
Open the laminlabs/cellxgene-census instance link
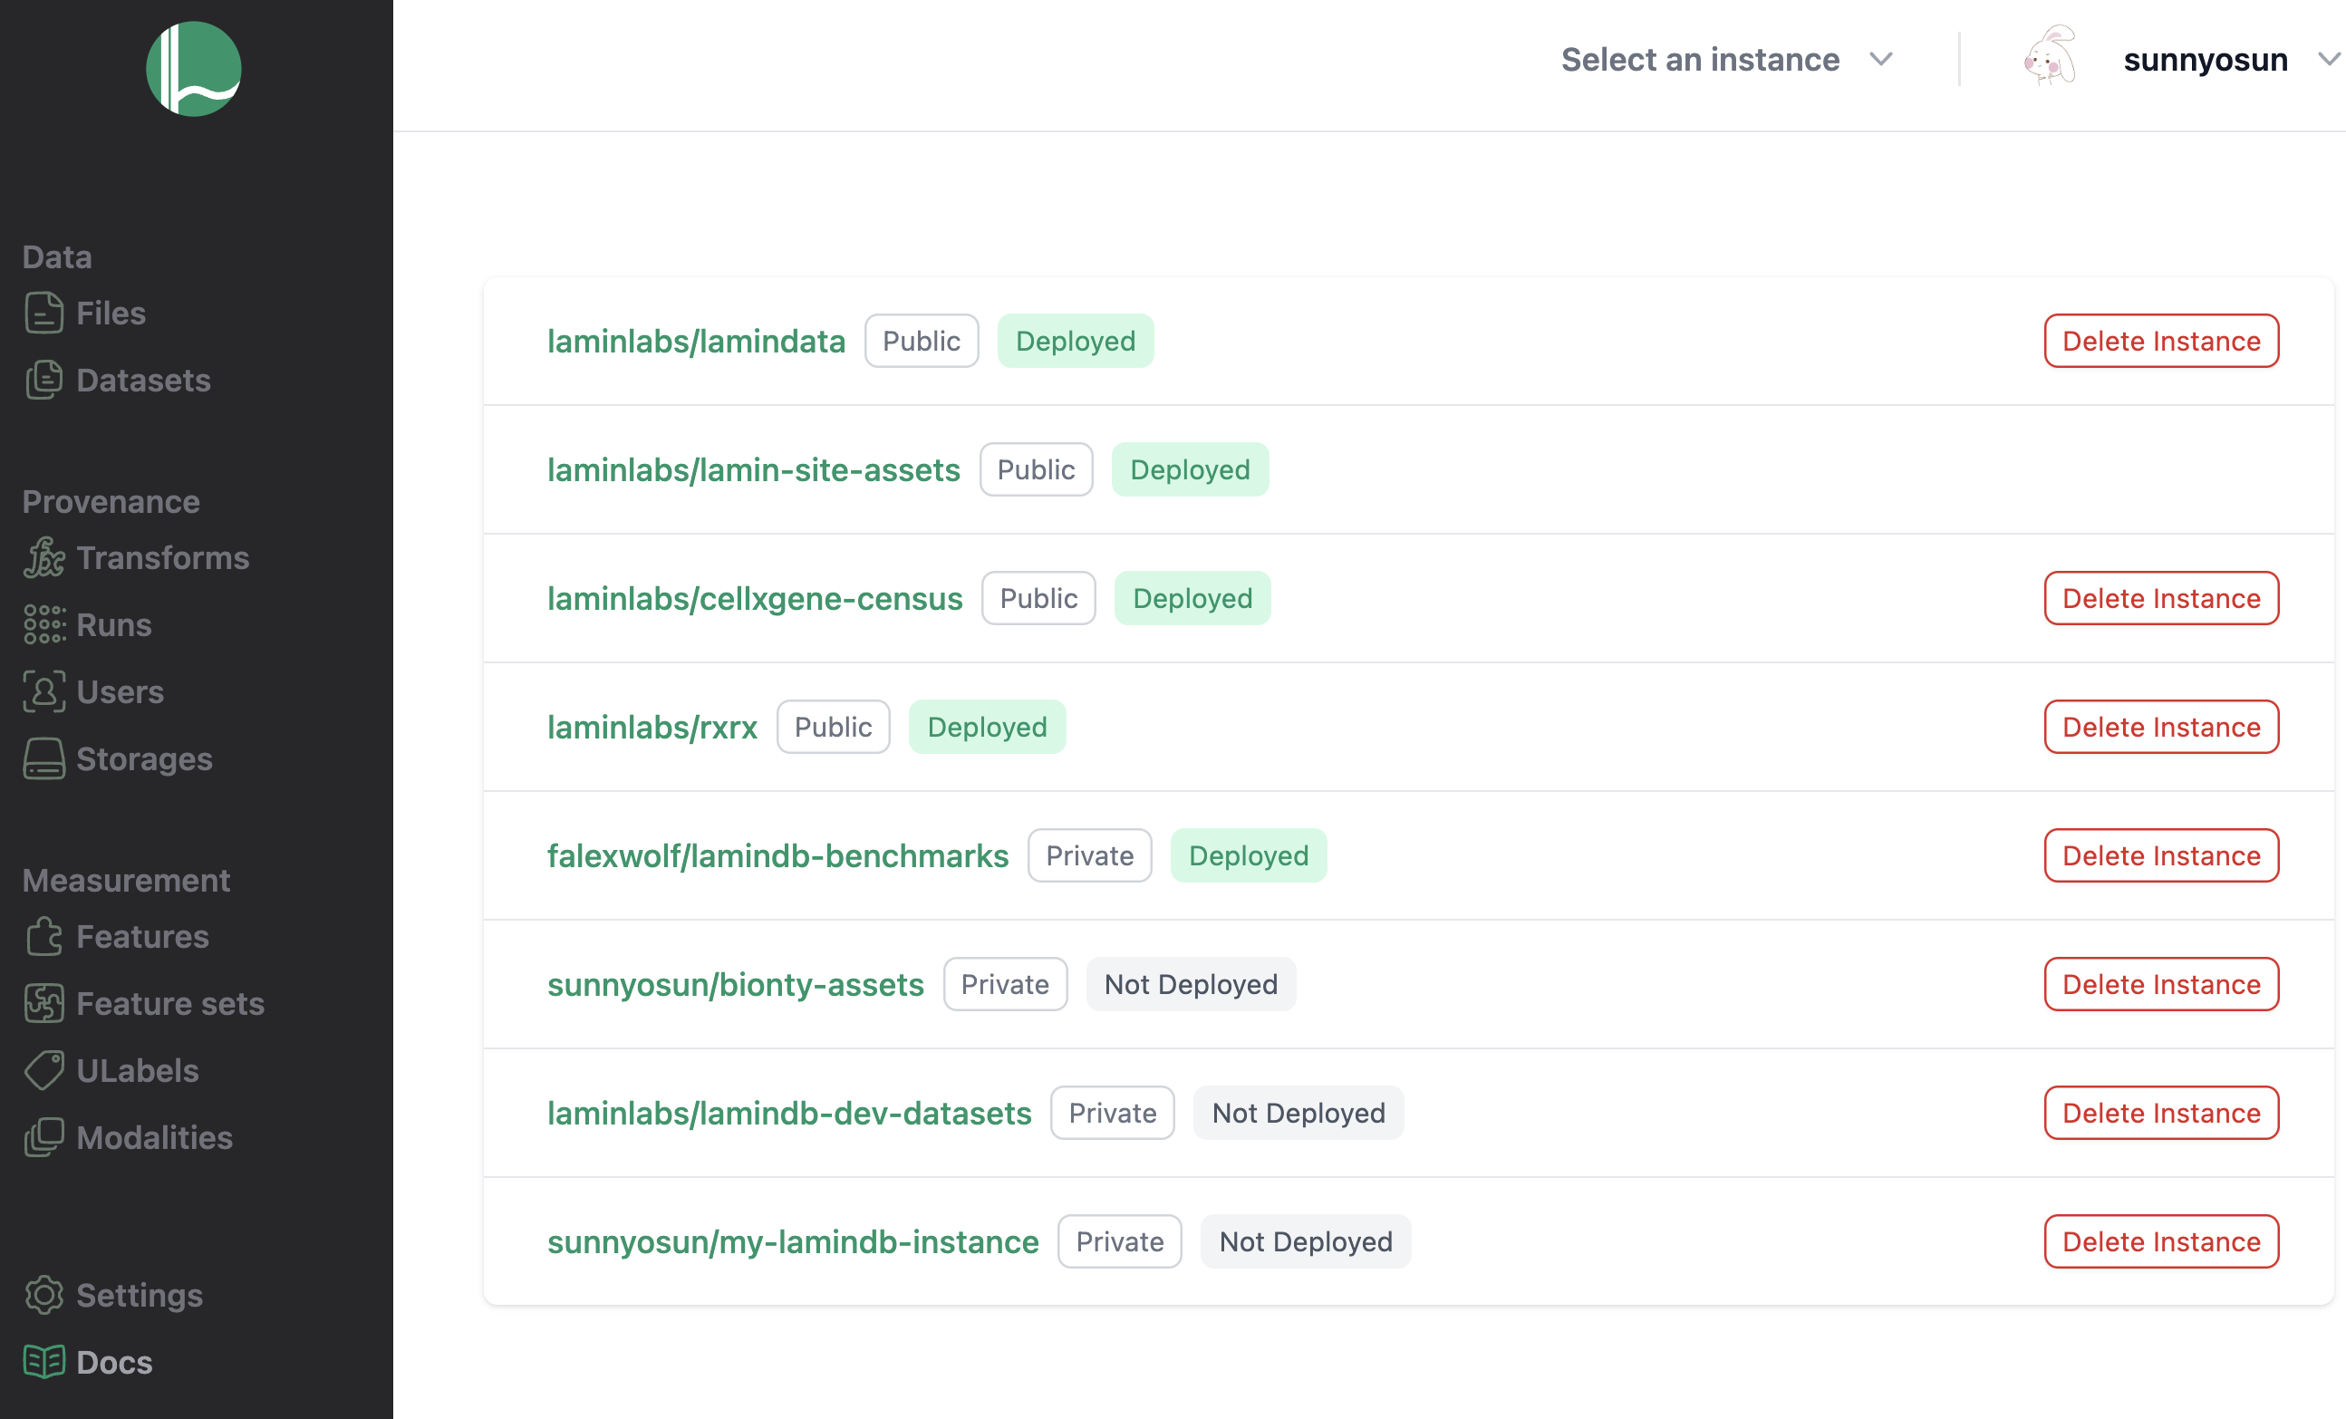[x=754, y=598]
